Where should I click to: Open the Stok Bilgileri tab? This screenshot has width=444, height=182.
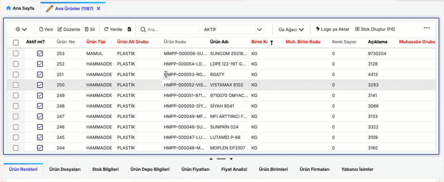pyautogui.click(x=105, y=169)
